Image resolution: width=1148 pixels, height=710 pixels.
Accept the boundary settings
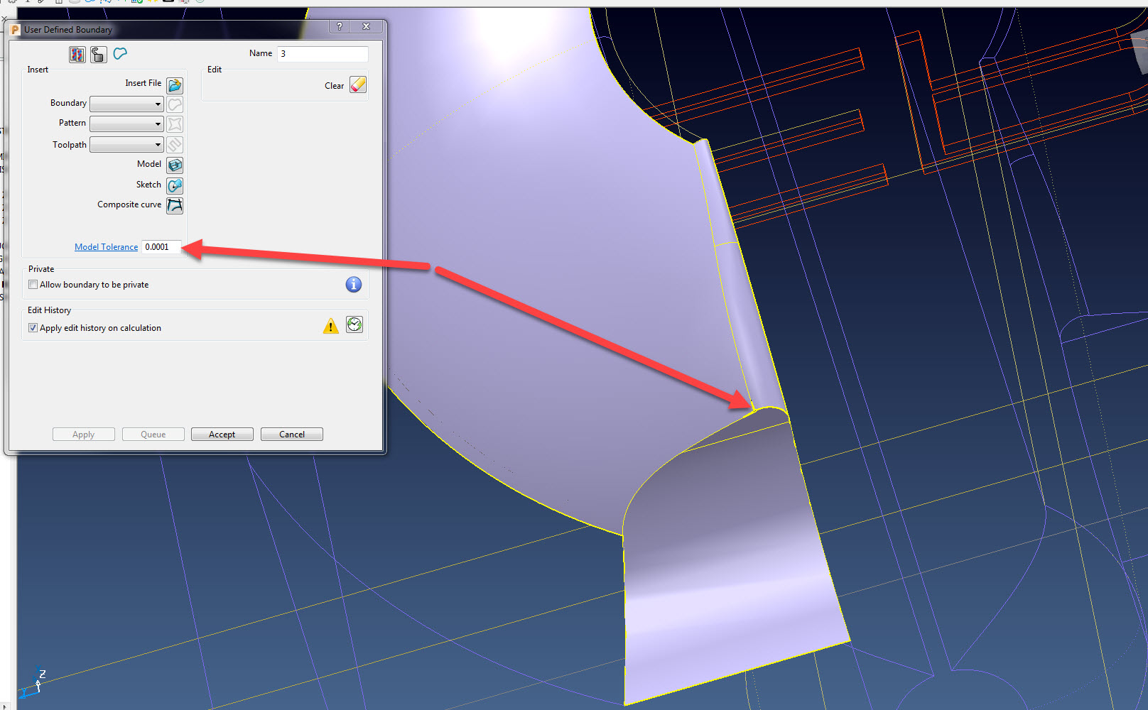222,434
